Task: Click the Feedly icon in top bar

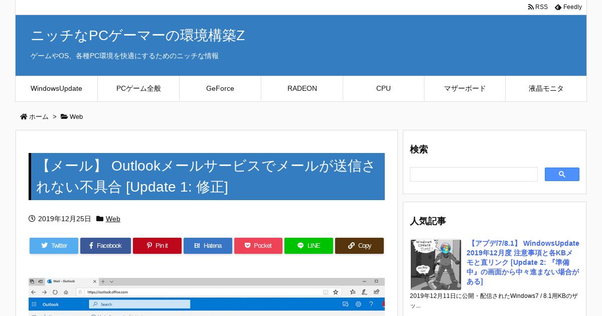Action: click(558, 8)
